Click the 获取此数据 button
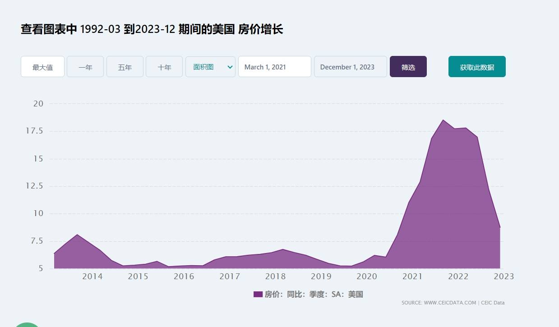Viewport: 559px width, 327px height. point(477,67)
